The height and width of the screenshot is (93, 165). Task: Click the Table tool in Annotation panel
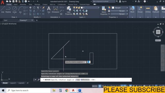pyautogui.click(x=61, y=14)
